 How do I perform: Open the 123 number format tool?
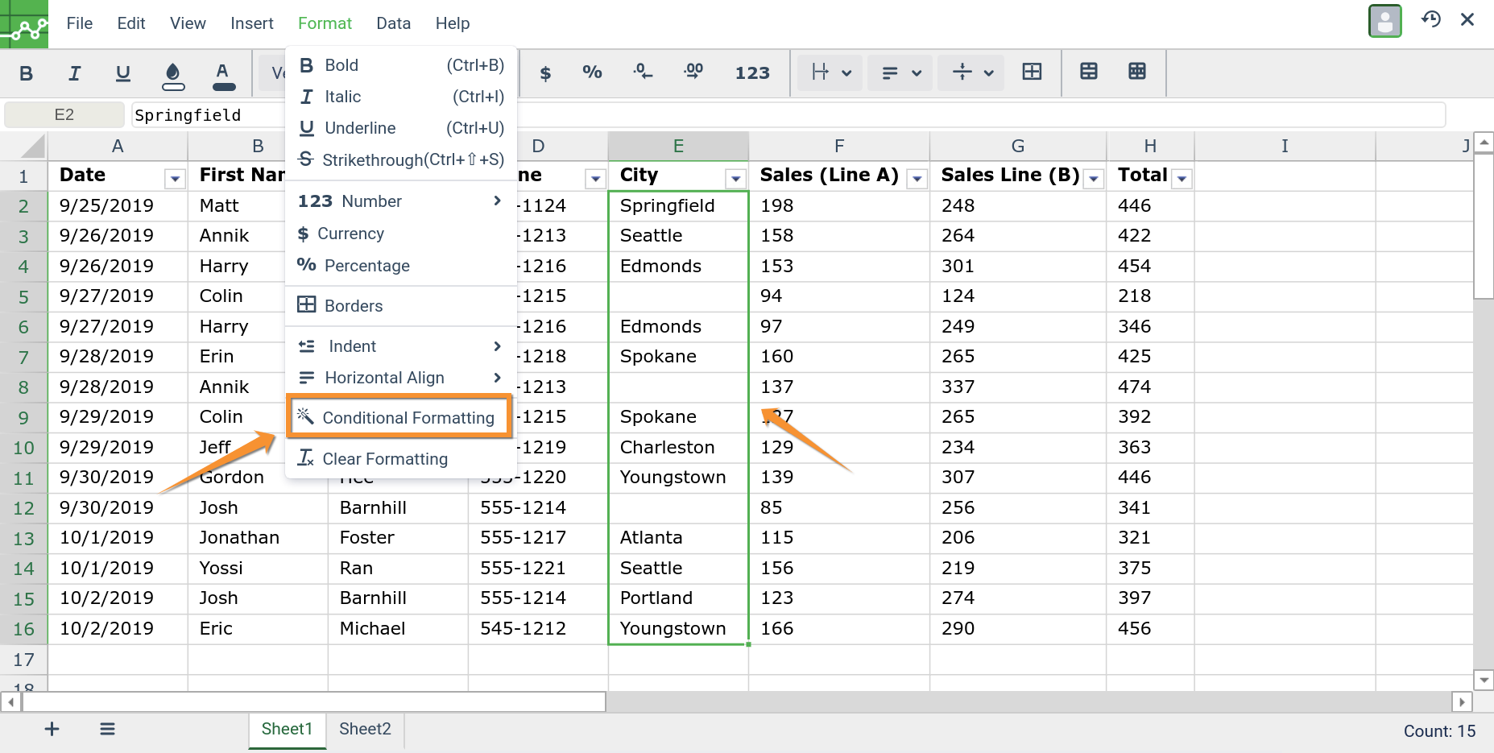(x=752, y=72)
